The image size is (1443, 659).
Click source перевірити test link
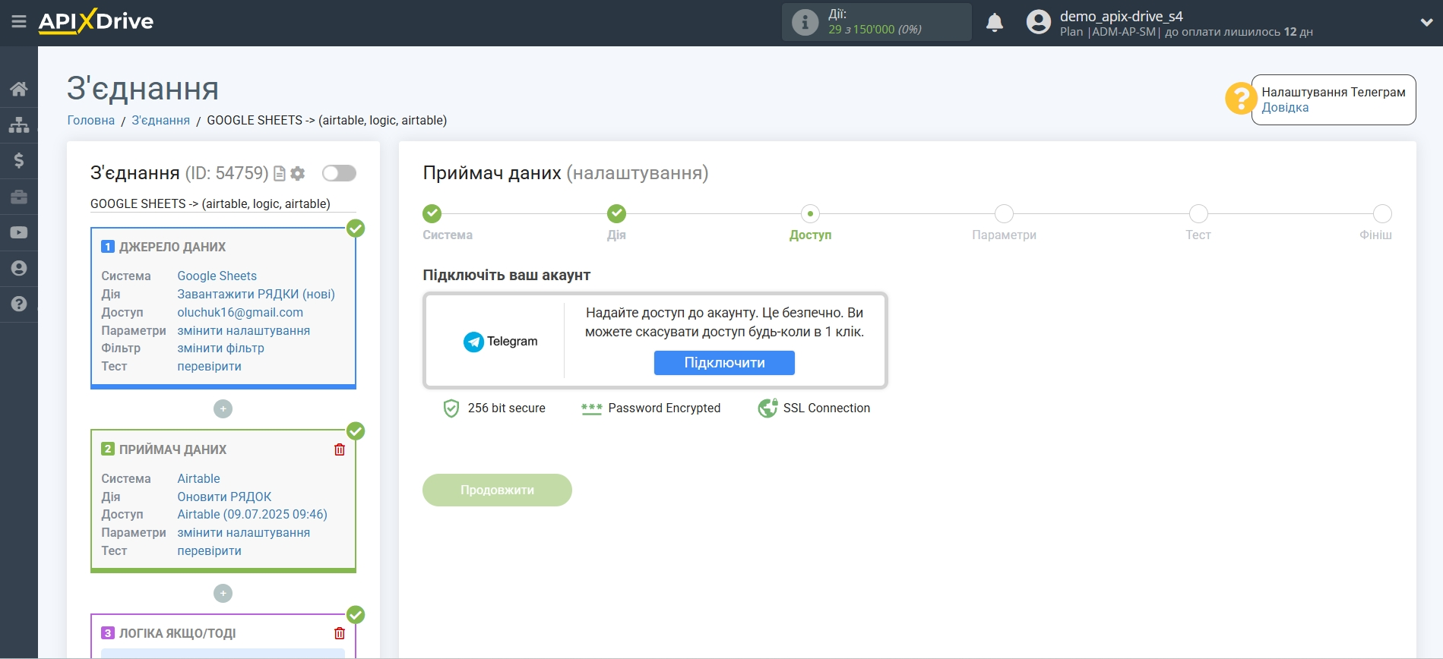click(210, 367)
